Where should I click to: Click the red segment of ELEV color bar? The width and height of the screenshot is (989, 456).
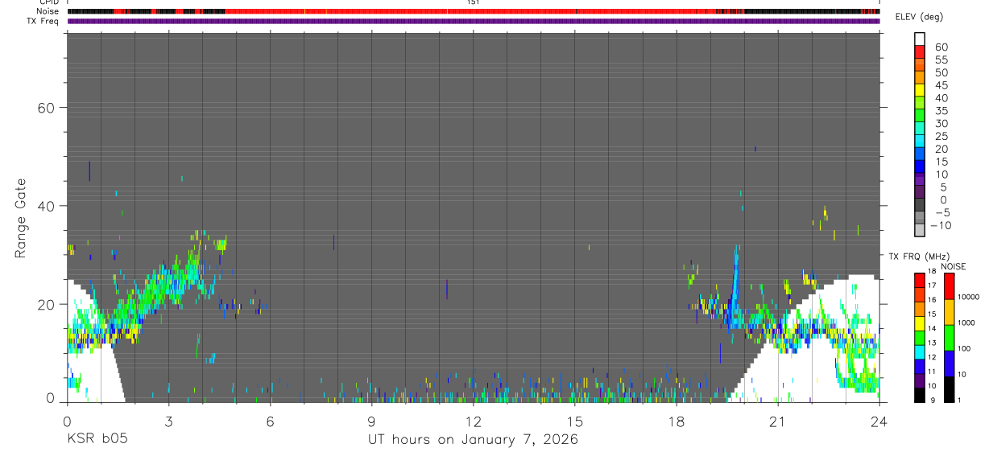pyautogui.click(x=920, y=51)
